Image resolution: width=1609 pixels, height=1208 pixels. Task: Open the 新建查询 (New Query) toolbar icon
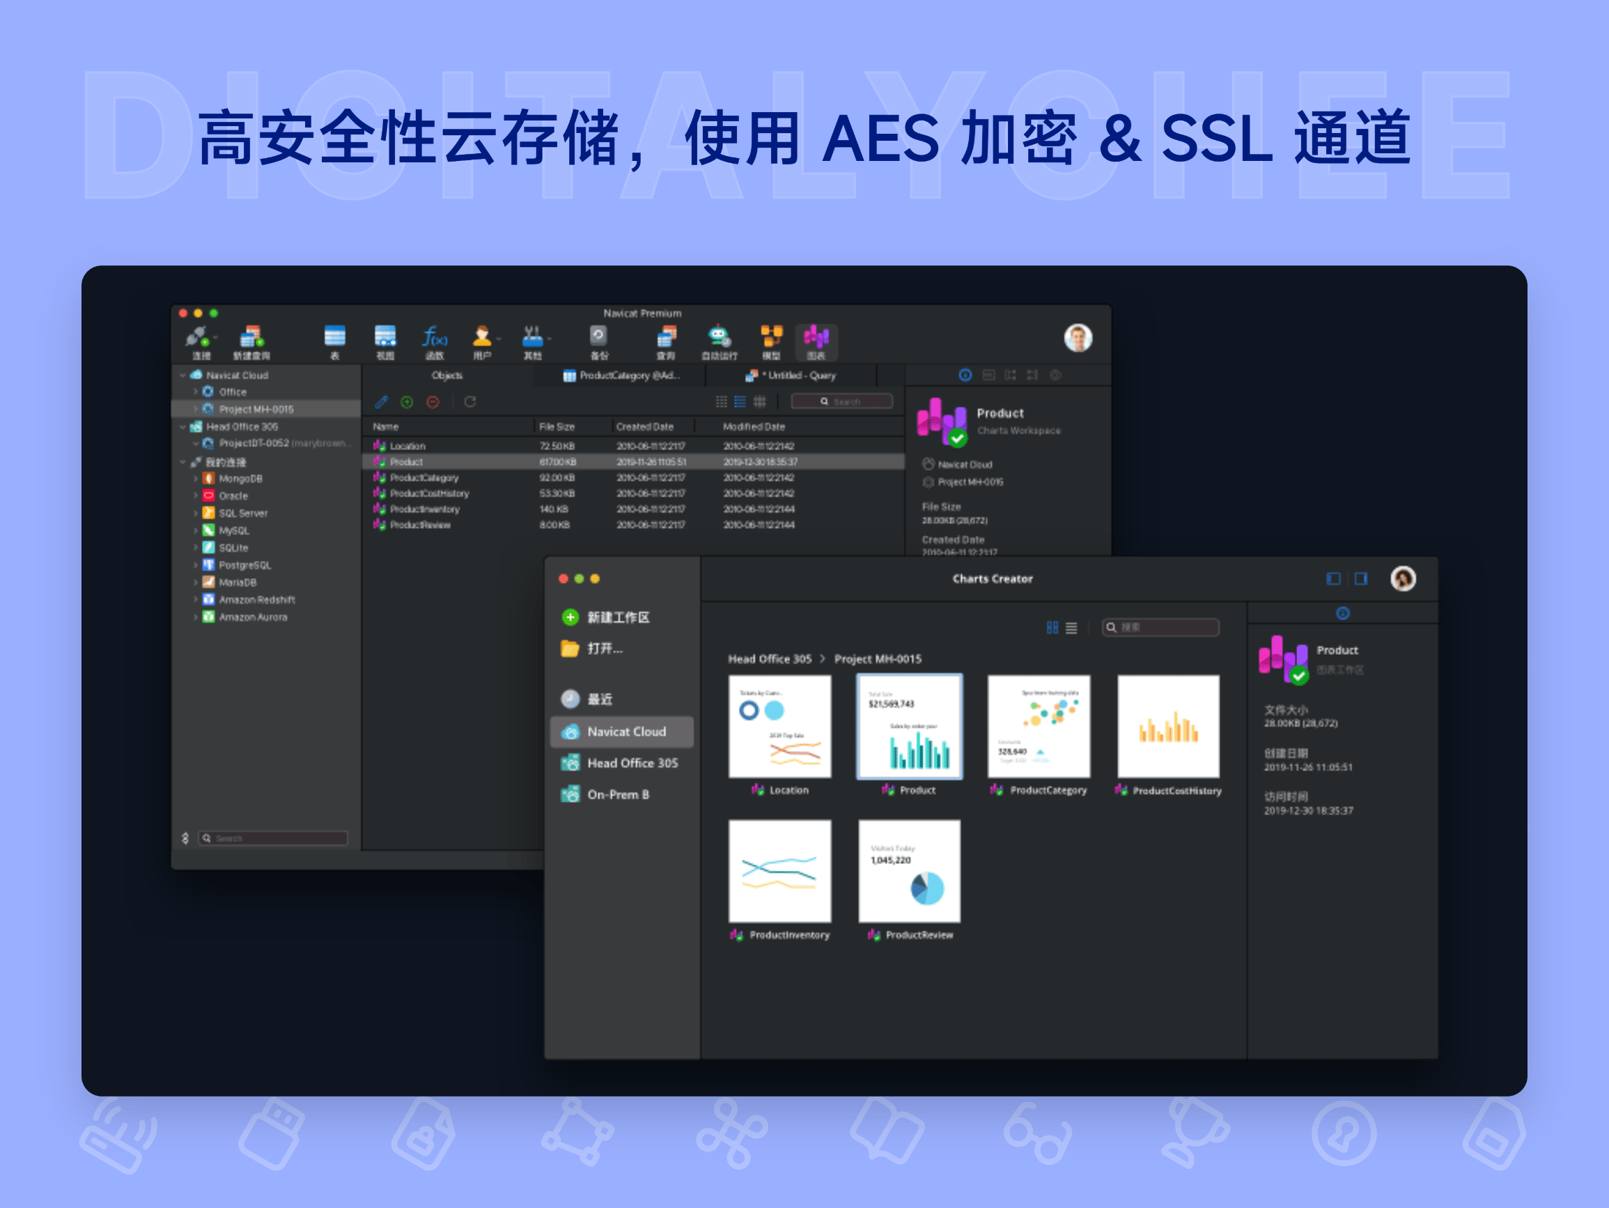point(251,341)
